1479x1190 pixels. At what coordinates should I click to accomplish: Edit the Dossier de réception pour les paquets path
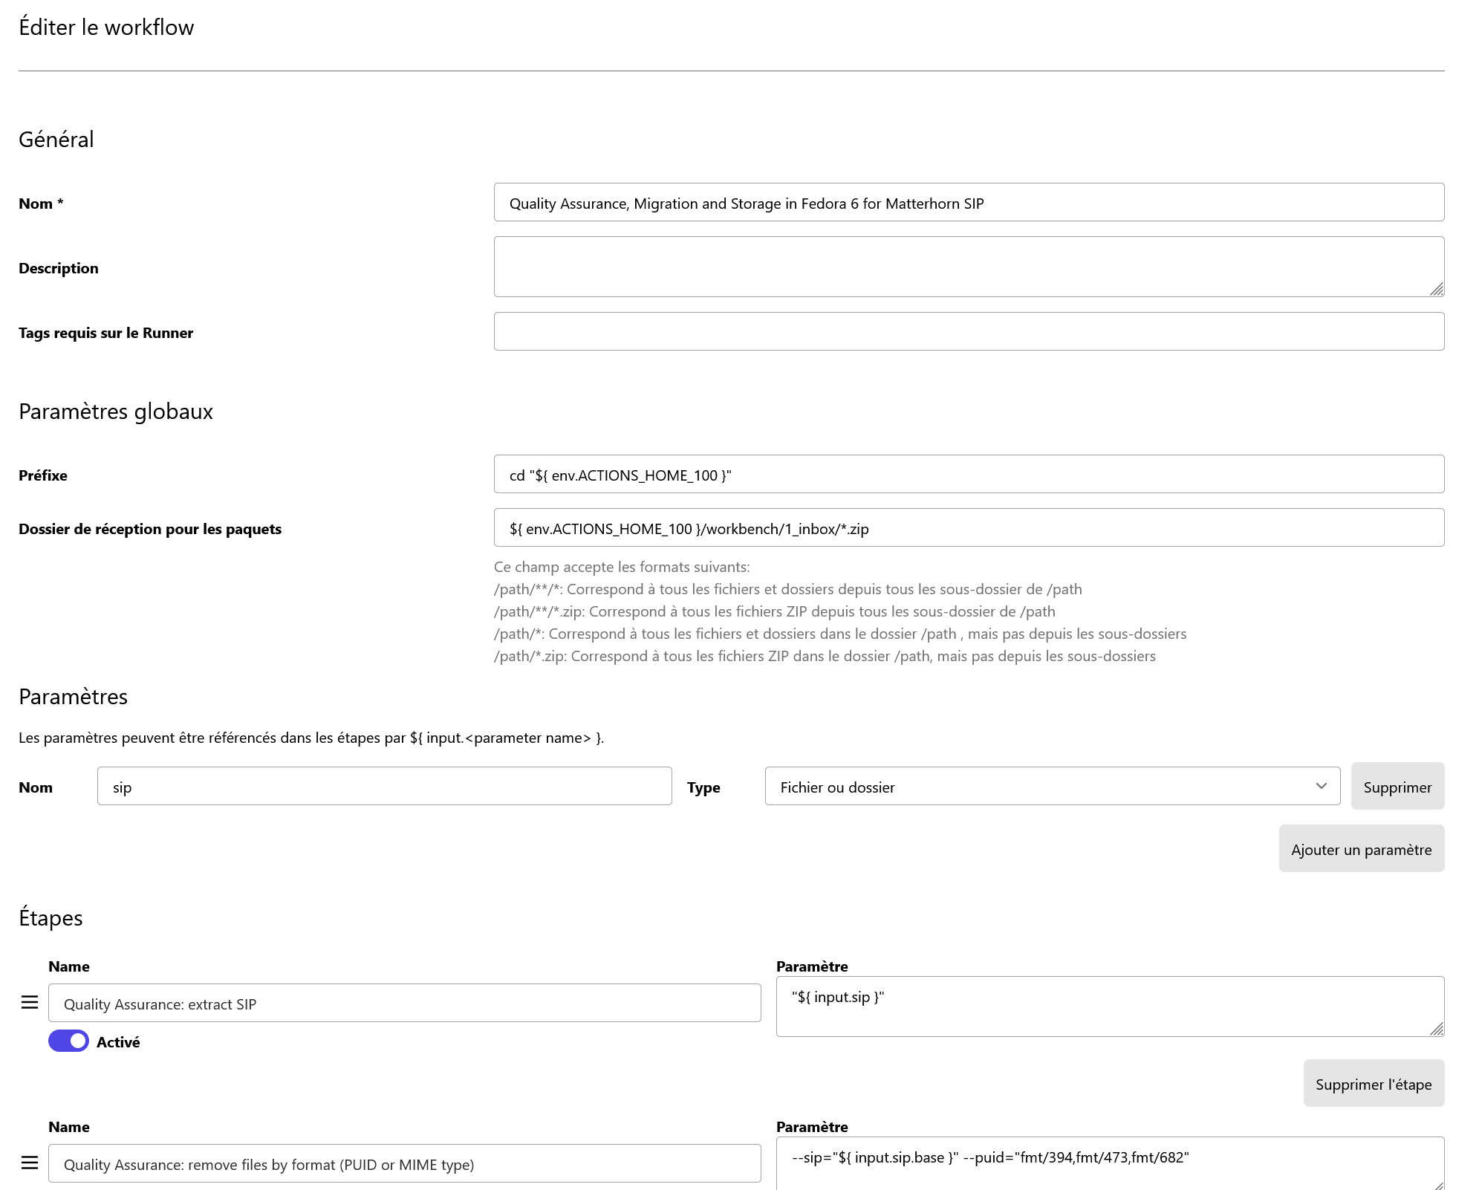[x=969, y=528]
